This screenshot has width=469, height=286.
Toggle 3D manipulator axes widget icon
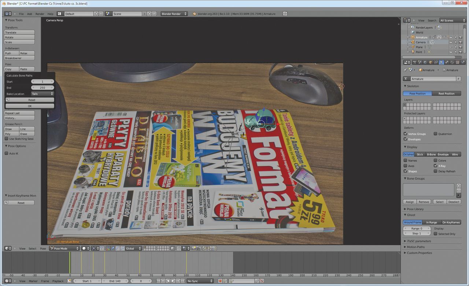[x=108, y=248]
